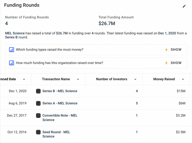The width and height of the screenshot is (192, 143).
Task: Click investor count 5 for Series A
Action: point(137,103)
